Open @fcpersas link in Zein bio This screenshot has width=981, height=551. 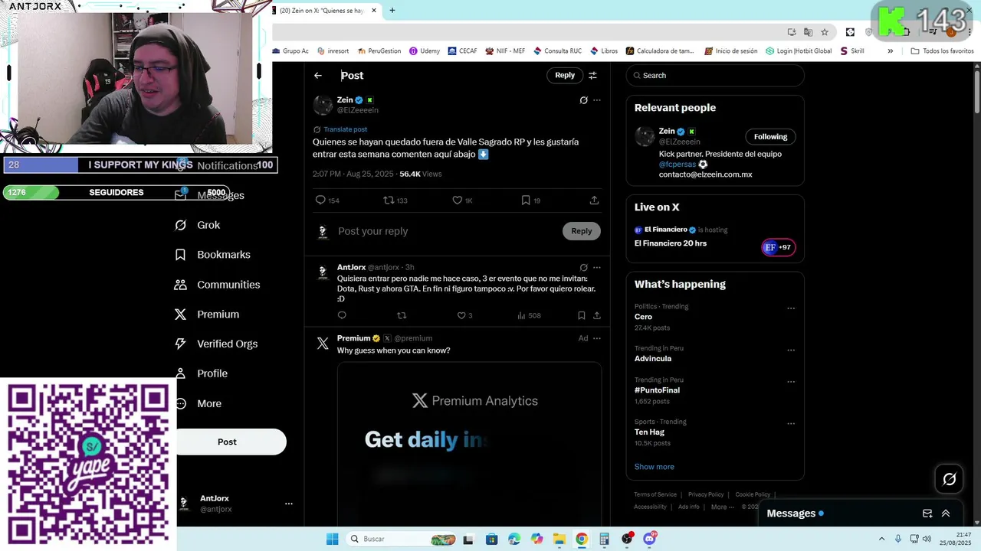click(x=678, y=165)
